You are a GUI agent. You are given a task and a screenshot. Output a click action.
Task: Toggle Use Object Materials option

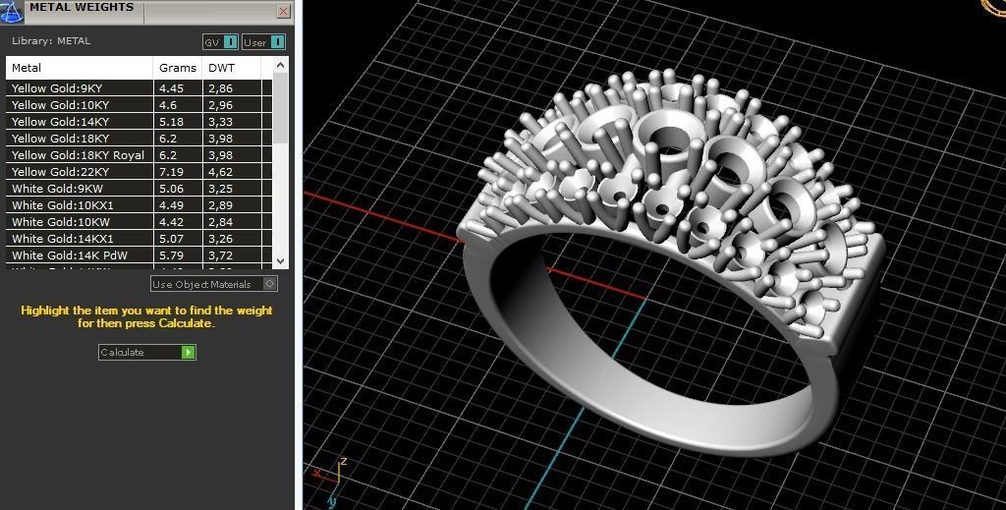(213, 284)
